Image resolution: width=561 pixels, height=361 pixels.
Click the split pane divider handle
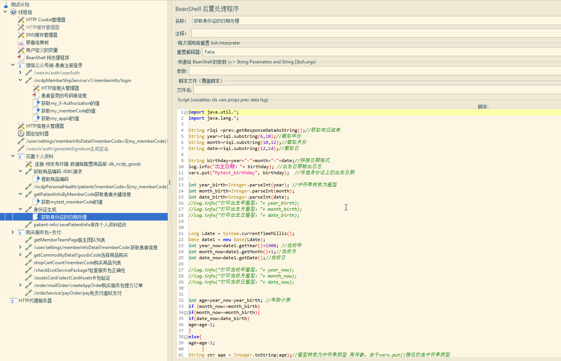pyautogui.click(x=170, y=182)
